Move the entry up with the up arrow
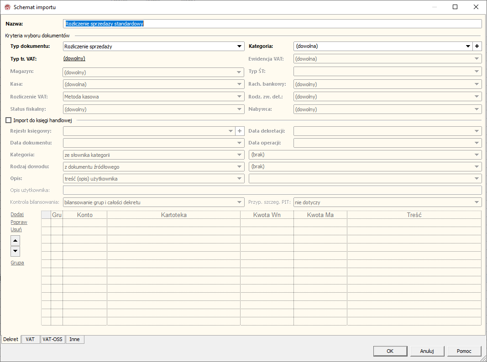This screenshot has width=487, height=362. 15,240
